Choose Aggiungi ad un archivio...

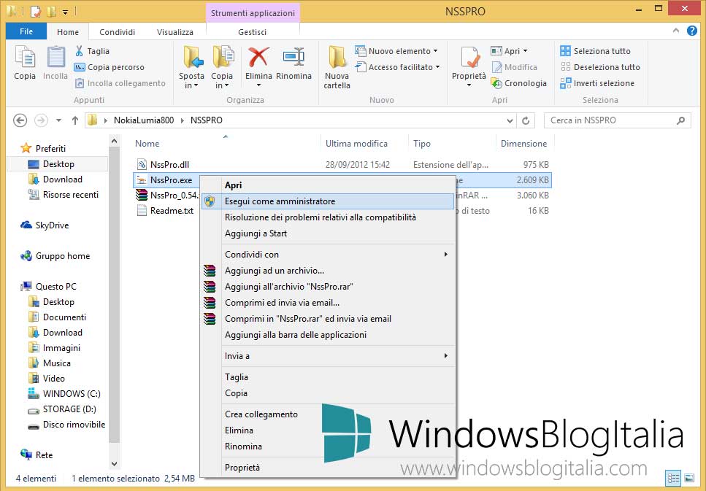328,271
